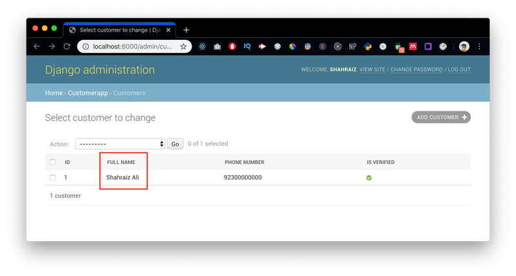Open customer ID 1 link
The image size is (516, 276).
[66, 178]
